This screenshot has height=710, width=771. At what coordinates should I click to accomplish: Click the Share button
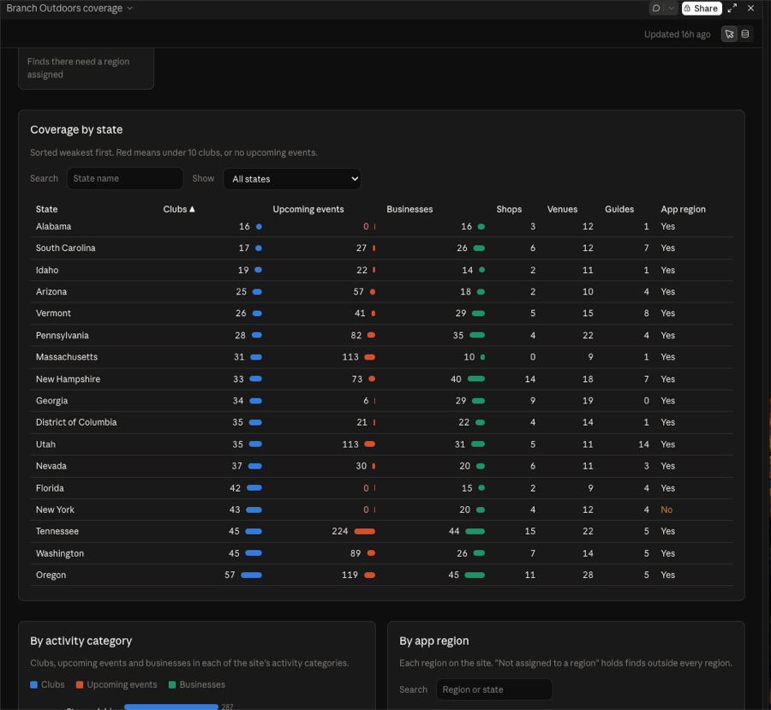[x=701, y=9]
